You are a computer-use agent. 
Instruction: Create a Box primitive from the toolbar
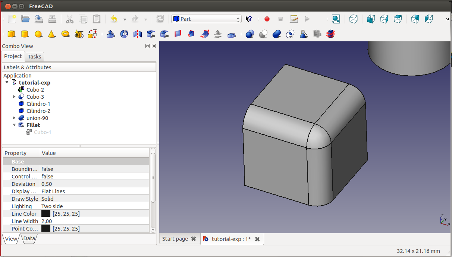tap(12, 34)
